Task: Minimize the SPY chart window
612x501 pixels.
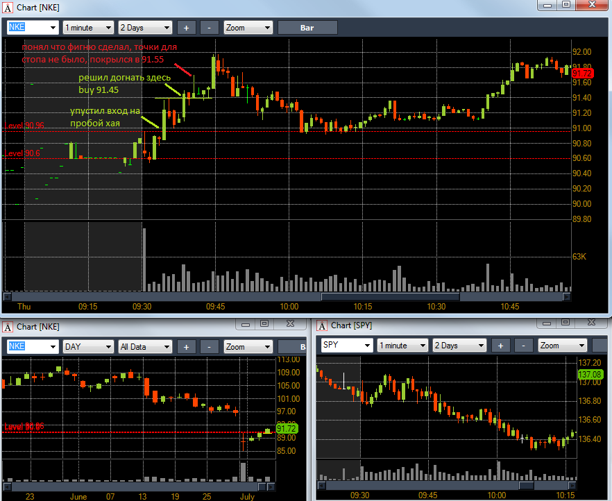Action: 547,323
